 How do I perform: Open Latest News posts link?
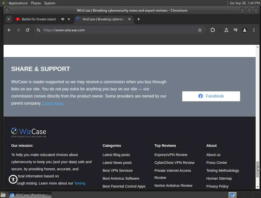117,163
